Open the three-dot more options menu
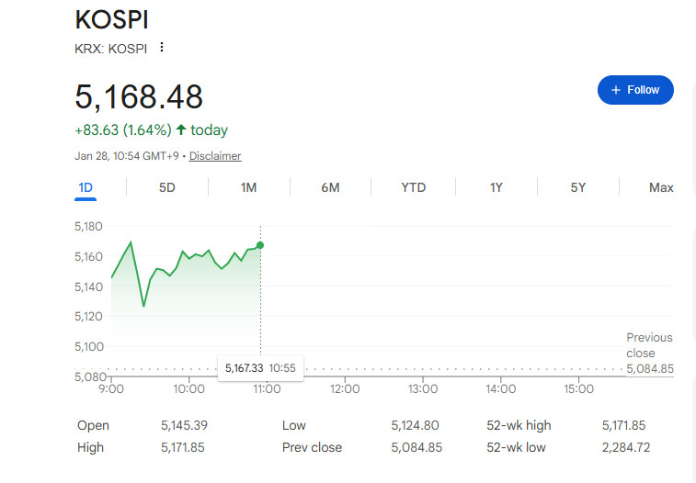This screenshot has height=483, width=696. pyautogui.click(x=162, y=47)
